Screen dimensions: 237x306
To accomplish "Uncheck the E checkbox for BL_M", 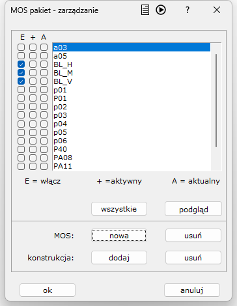I will coord(21,73).
